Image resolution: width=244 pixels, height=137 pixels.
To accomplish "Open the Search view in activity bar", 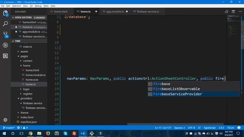I will 5,24.
